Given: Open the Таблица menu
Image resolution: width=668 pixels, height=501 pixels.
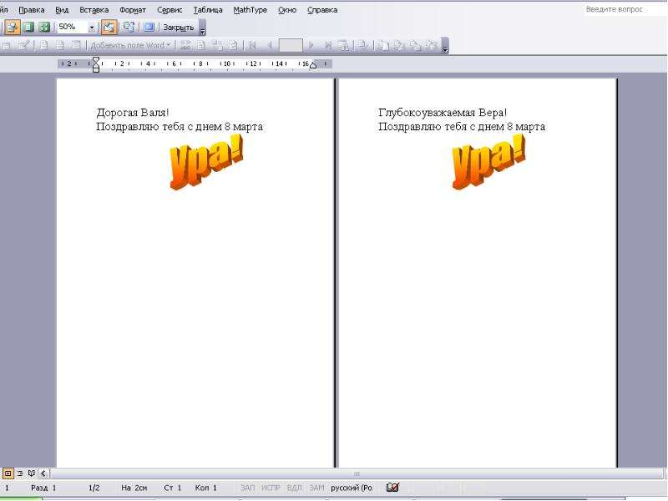Looking at the screenshot, I should click(x=208, y=10).
